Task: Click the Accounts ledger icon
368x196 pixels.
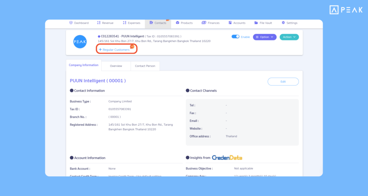Action: coord(230,23)
